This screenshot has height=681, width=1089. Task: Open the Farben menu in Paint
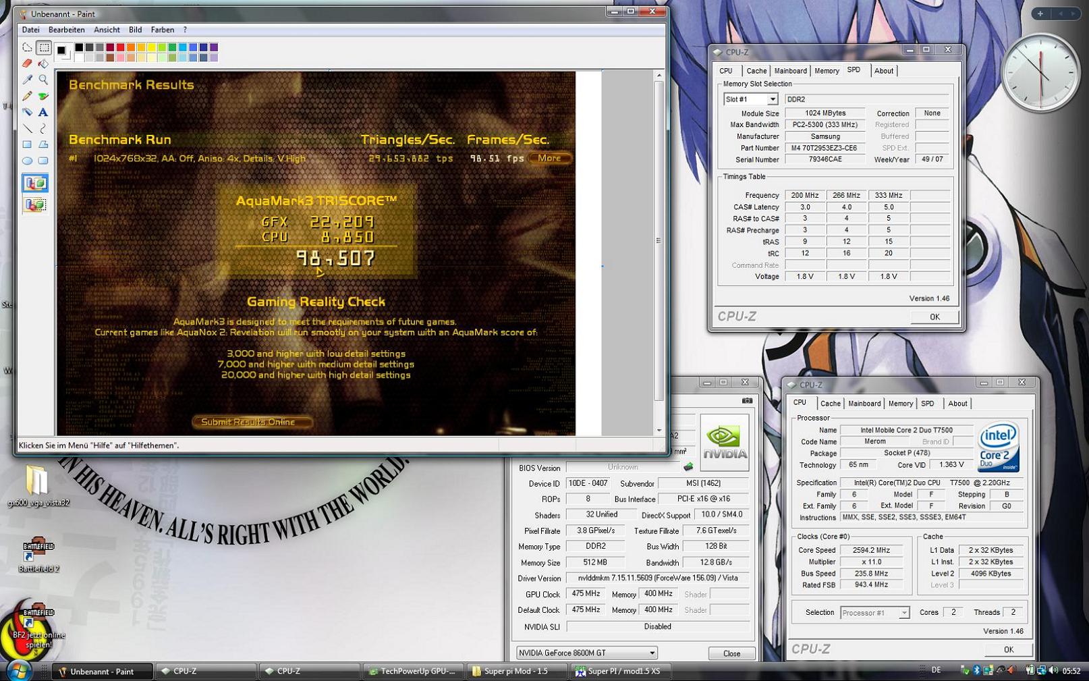pyautogui.click(x=162, y=30)
